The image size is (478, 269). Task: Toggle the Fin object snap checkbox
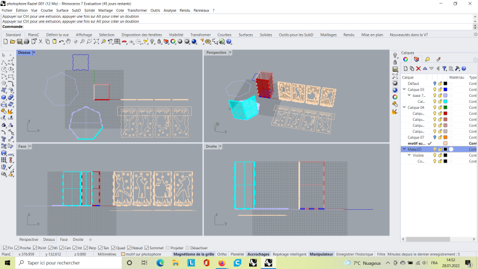tap(5, 247)
